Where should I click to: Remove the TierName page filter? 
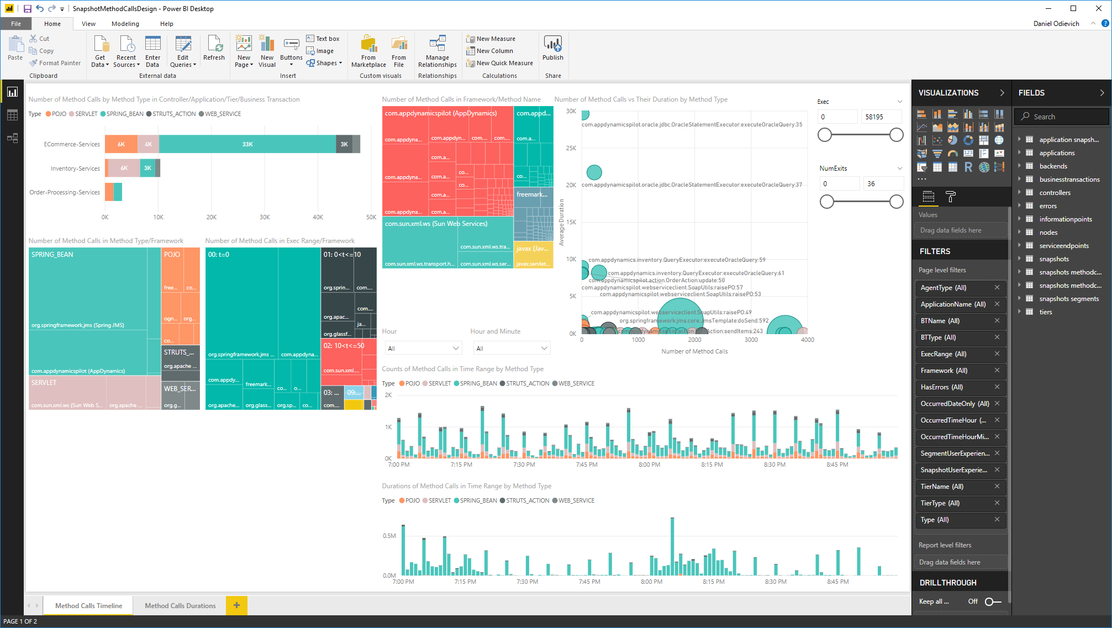[x=997, y=487]
